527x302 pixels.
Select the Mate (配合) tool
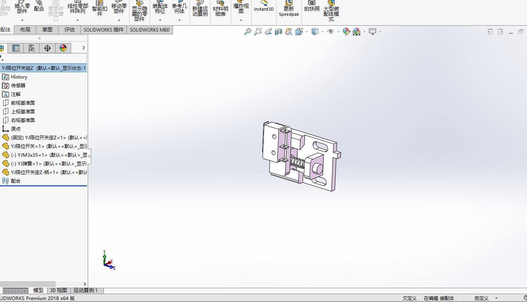point(39,6)
